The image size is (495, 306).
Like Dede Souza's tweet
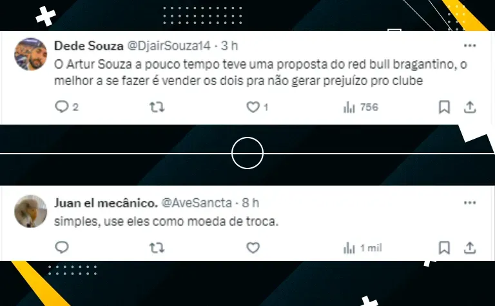tap(253, 107)
